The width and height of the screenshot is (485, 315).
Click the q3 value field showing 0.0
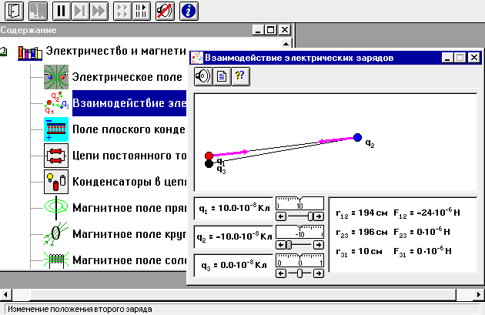click(x=233, y=265)
